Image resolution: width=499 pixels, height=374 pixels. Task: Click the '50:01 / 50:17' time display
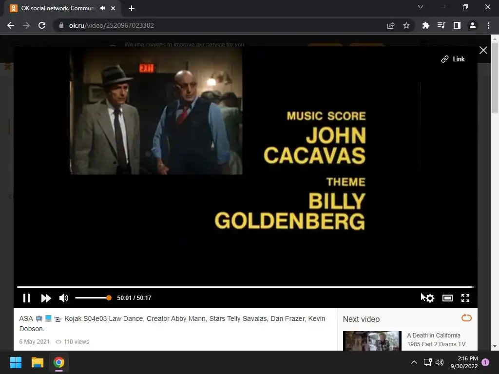[134, 298]
